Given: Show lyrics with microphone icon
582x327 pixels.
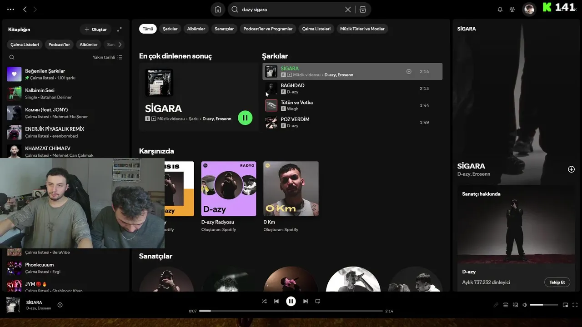Looking at the screenshot, I should pos(496,305).
